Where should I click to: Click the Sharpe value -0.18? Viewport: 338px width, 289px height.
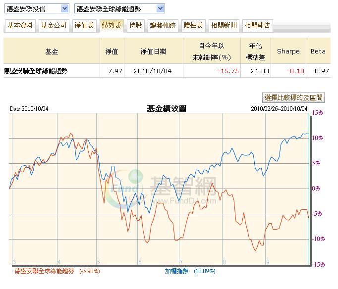pyautogui.click(x=295, y=71)
